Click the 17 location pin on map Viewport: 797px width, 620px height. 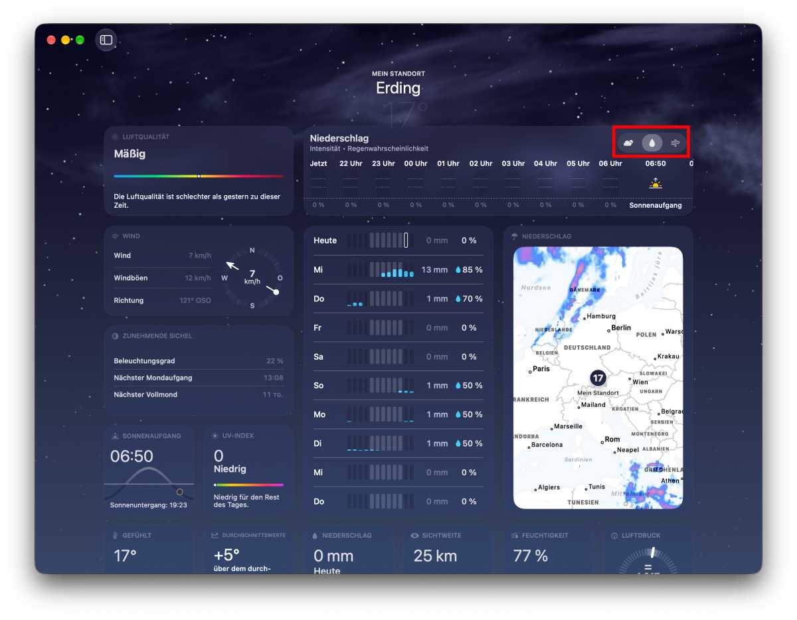click(598, 378)
